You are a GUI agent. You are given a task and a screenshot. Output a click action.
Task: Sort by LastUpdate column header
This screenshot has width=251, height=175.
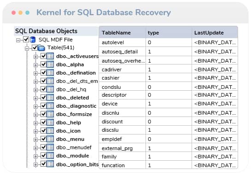point(215,33)
